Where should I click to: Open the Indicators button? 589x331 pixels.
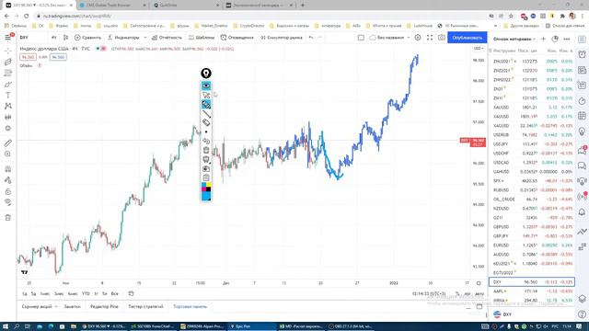click(123, 38)
